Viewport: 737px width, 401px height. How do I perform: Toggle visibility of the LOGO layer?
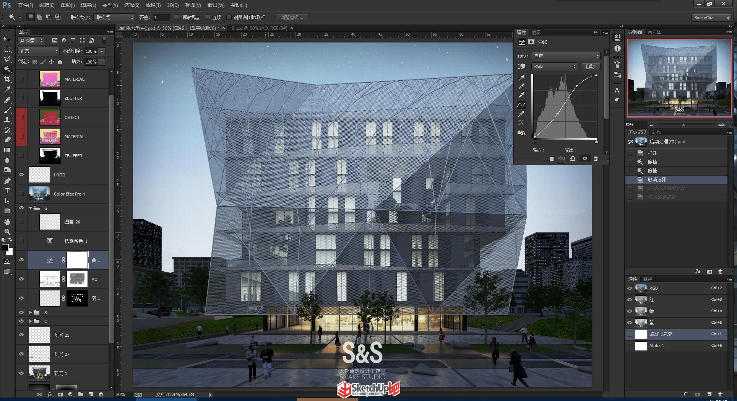21,175
